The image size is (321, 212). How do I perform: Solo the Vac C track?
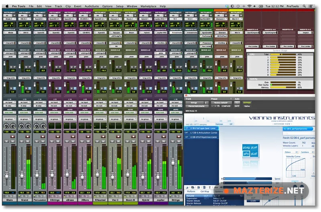112,141
